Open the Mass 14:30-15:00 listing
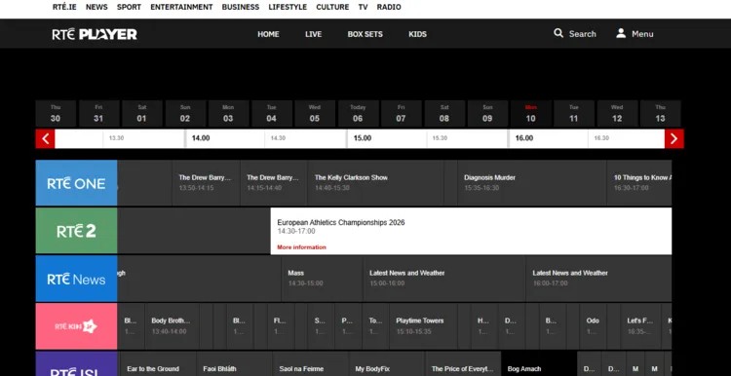 tap(323, 279)
